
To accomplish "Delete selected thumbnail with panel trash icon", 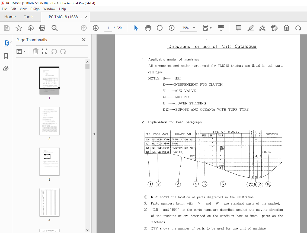I will pos(36,52).
